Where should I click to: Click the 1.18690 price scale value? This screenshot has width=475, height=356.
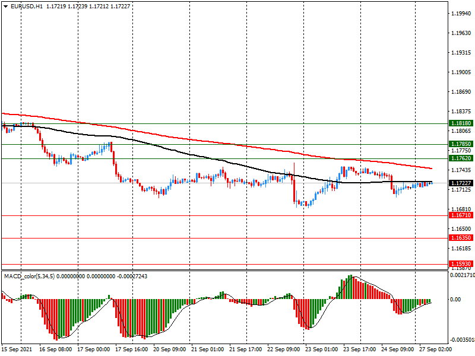pyautogui.click(x=461, y=92)
